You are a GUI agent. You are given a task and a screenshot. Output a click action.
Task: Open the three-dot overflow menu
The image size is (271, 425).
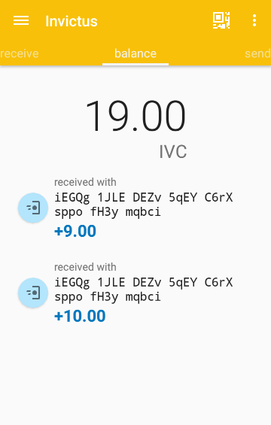pyautogui.click(x=254, y=20)
